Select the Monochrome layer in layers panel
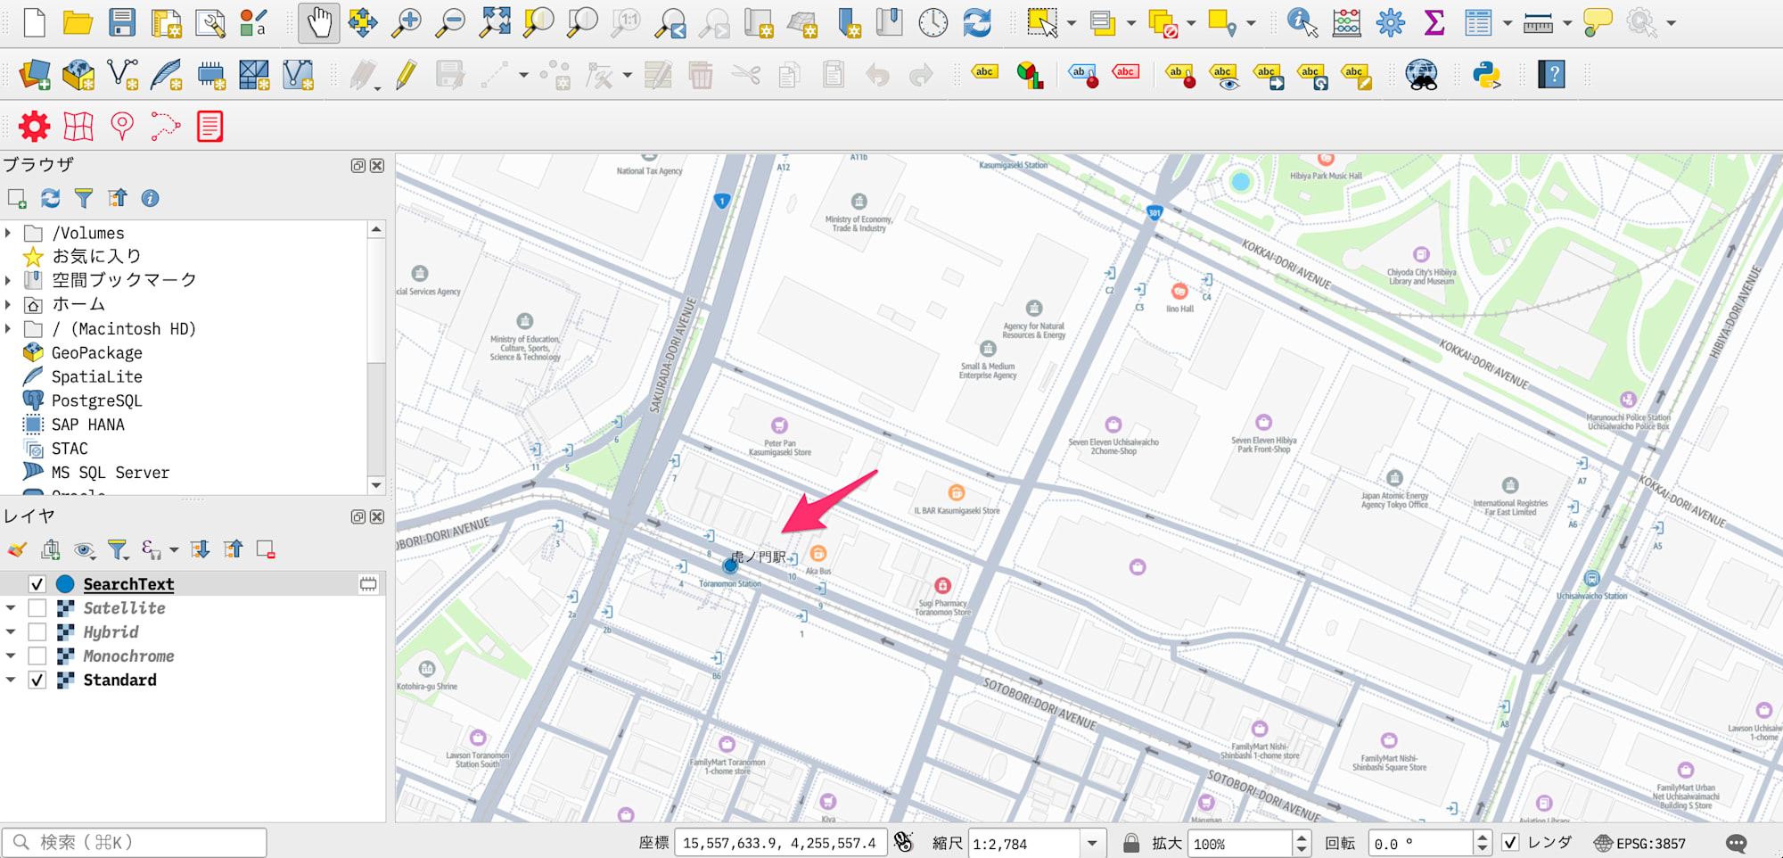 (128, 656)
